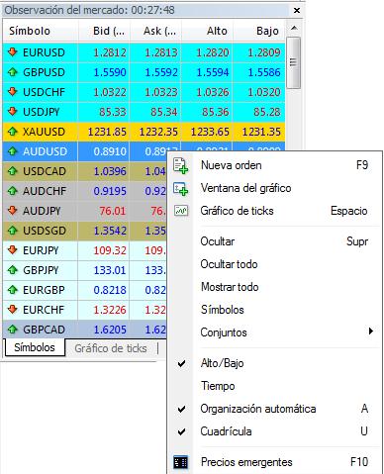384x474 pixels.
Task: Click the green up arrow beside GBPUSD
Action: (x=13, y=72)
